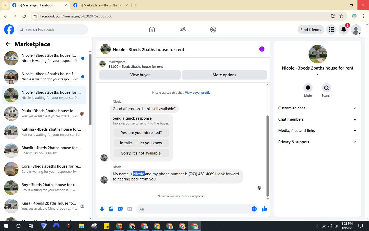The height and width of the screenshot is (231, 369).
Task: Open Sticky Notes on the taskbar
Action: click(x=107, y=226)
